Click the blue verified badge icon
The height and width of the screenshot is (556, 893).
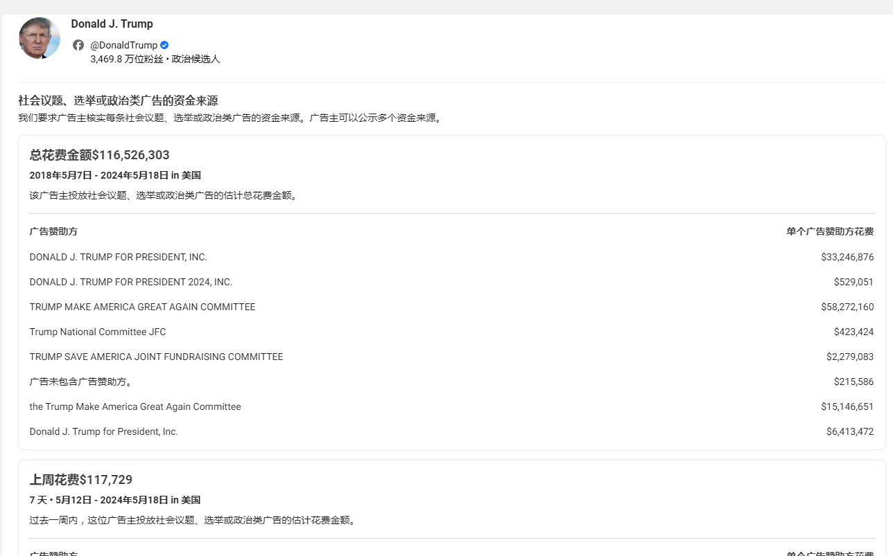(164, 45)
